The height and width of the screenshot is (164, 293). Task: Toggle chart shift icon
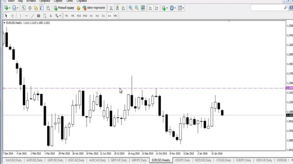[x=157, y=8]
